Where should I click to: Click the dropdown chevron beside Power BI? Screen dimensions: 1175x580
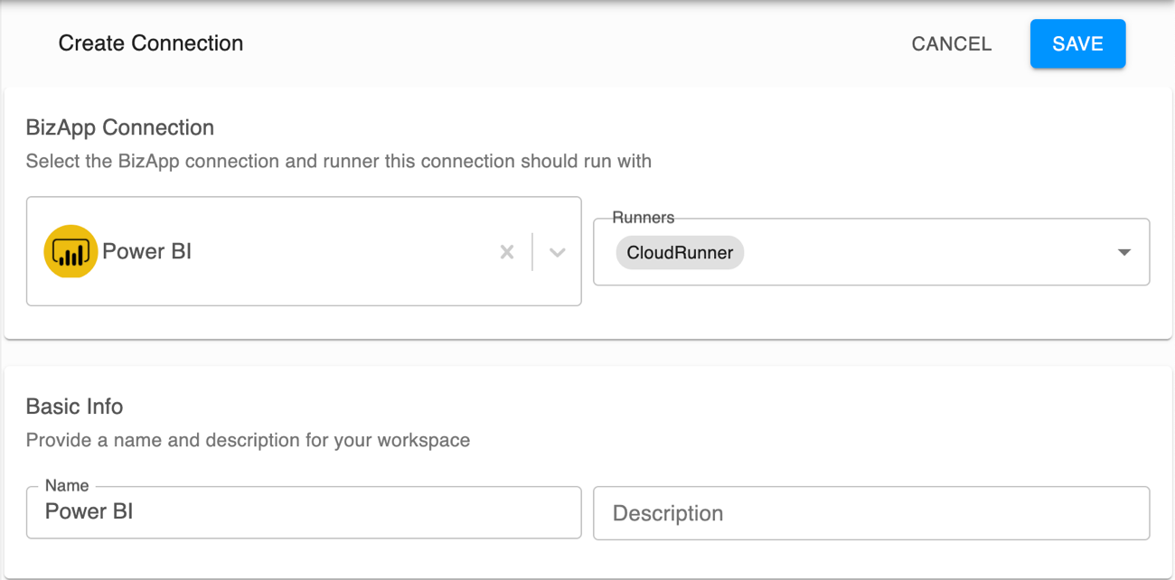558,252
